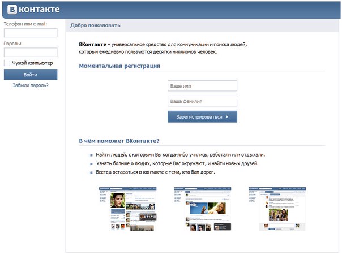This screenshot has width=342, height=255.
Task: Click the В чём поможет ВКонтакте? heading
Action: (119, 141)
